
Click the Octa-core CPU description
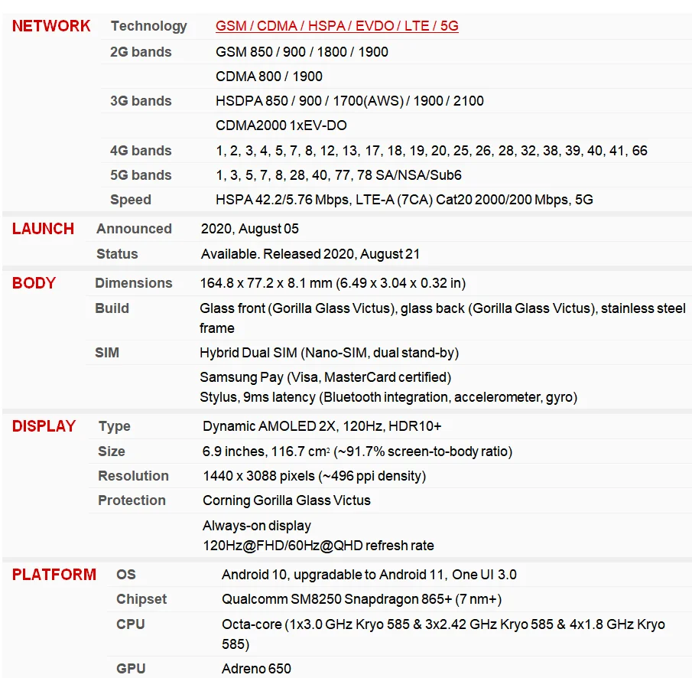[443, 634]
